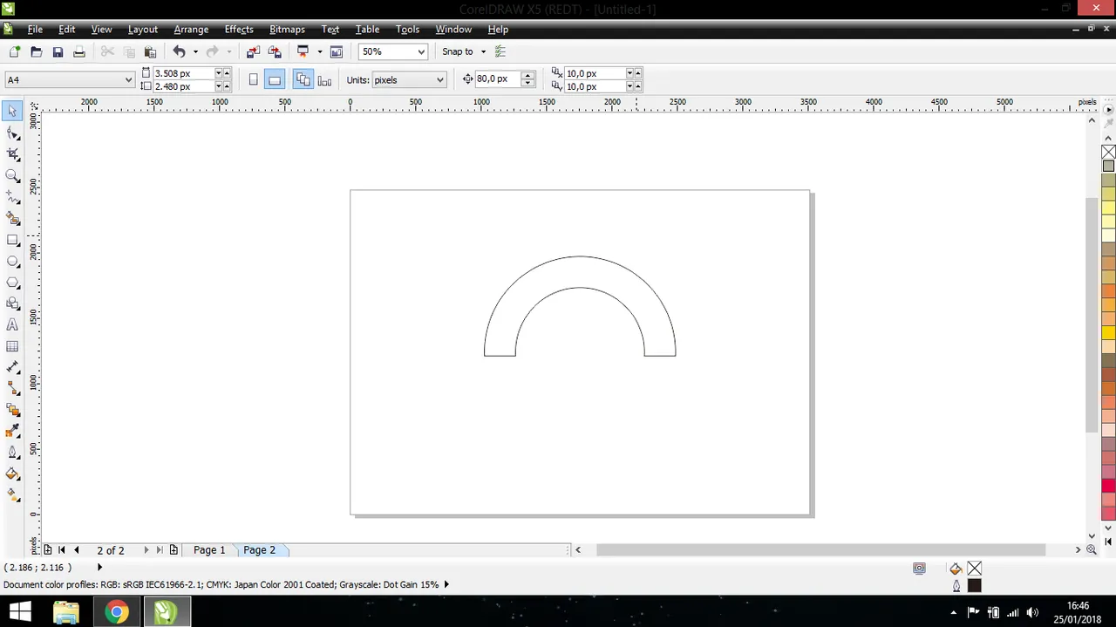Open the Bitmaps menu
1116x627 pixels.
(x=287, y=29)
